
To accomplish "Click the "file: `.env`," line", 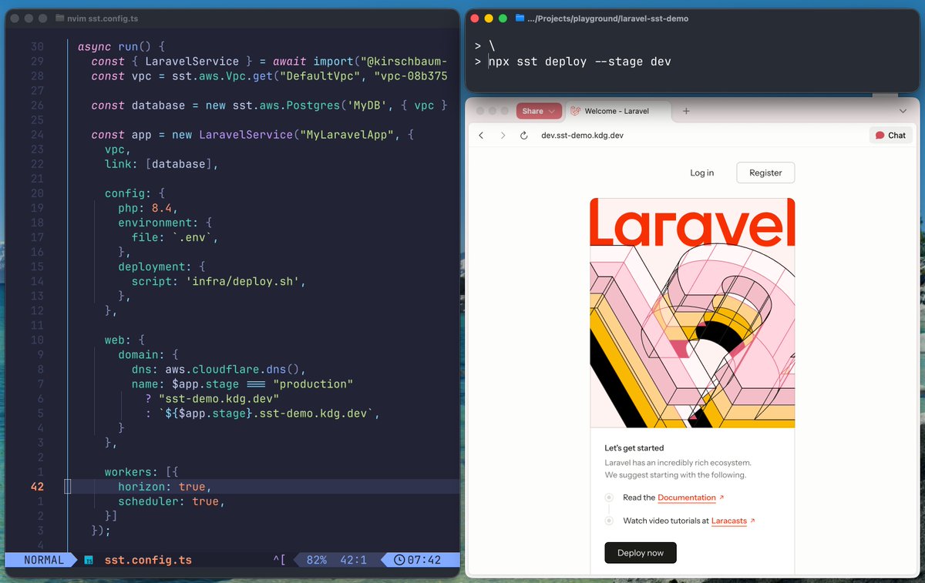I will tap(175, 237).
